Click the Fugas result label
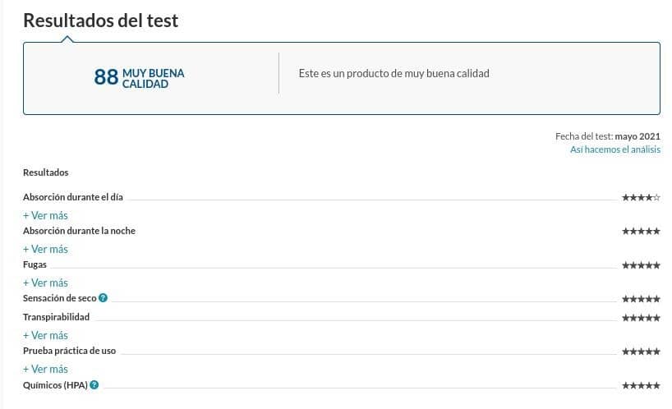 [35, 264]
